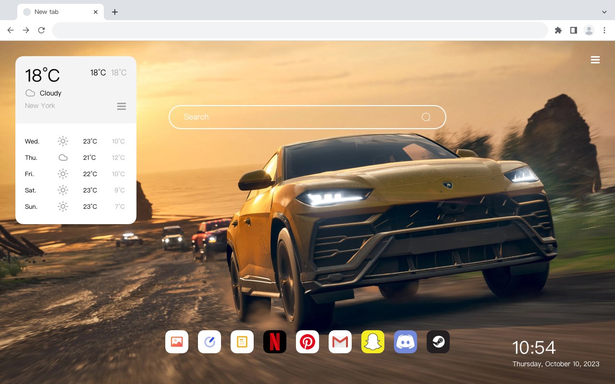Go back in browser history
Screen dimensions: 615x384
click(11, 30)
